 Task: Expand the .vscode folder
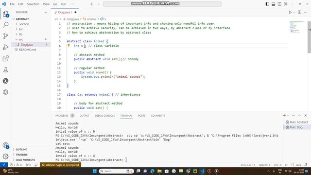pos(31,24)
